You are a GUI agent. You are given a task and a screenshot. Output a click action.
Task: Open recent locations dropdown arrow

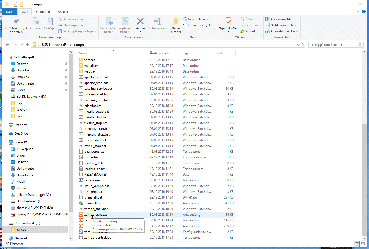(22, 45)
